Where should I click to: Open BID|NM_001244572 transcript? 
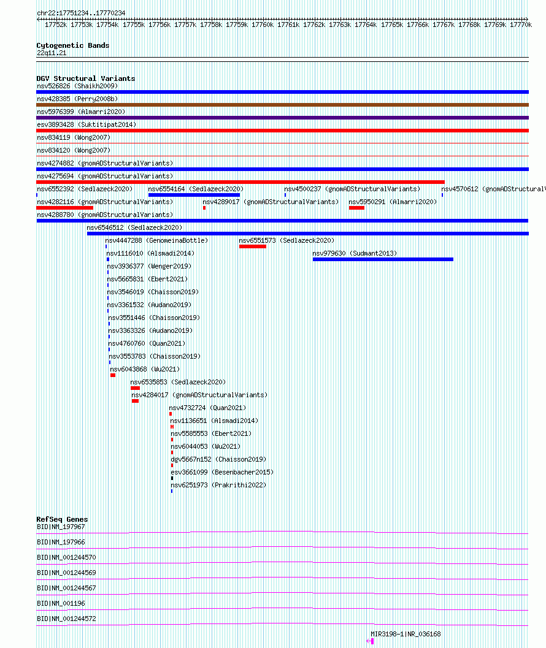coord(67,619)
